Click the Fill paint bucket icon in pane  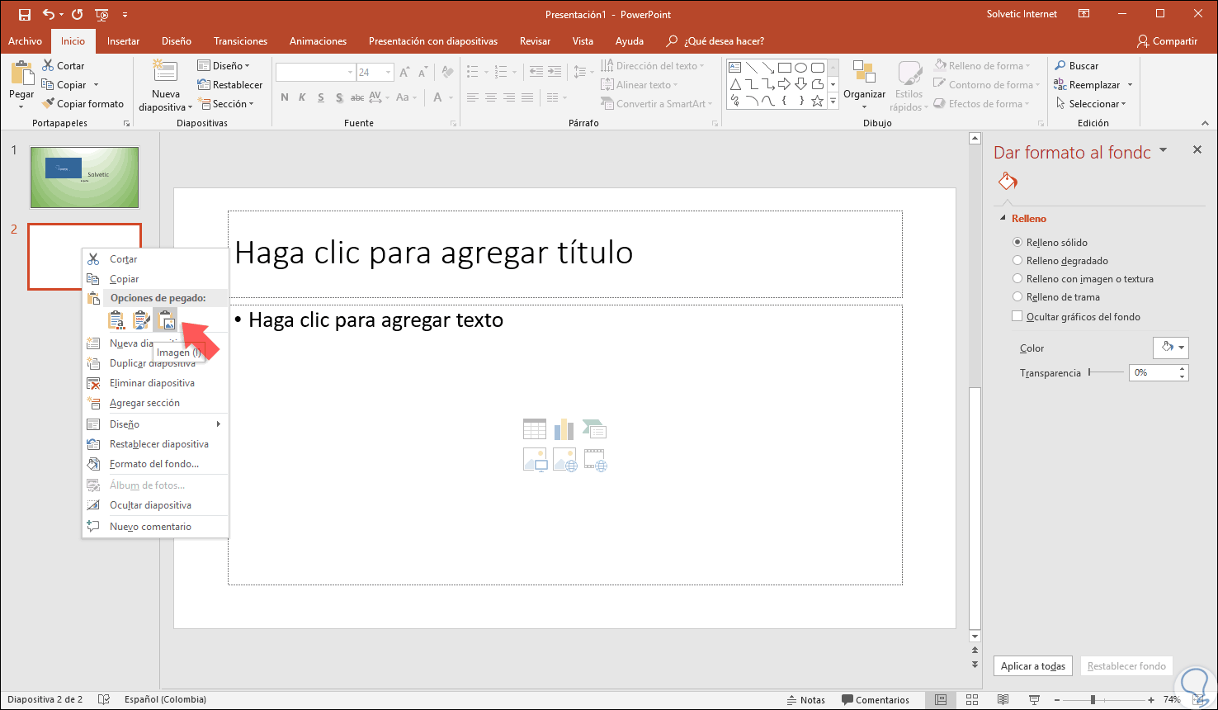click(x=1008, y=181)
